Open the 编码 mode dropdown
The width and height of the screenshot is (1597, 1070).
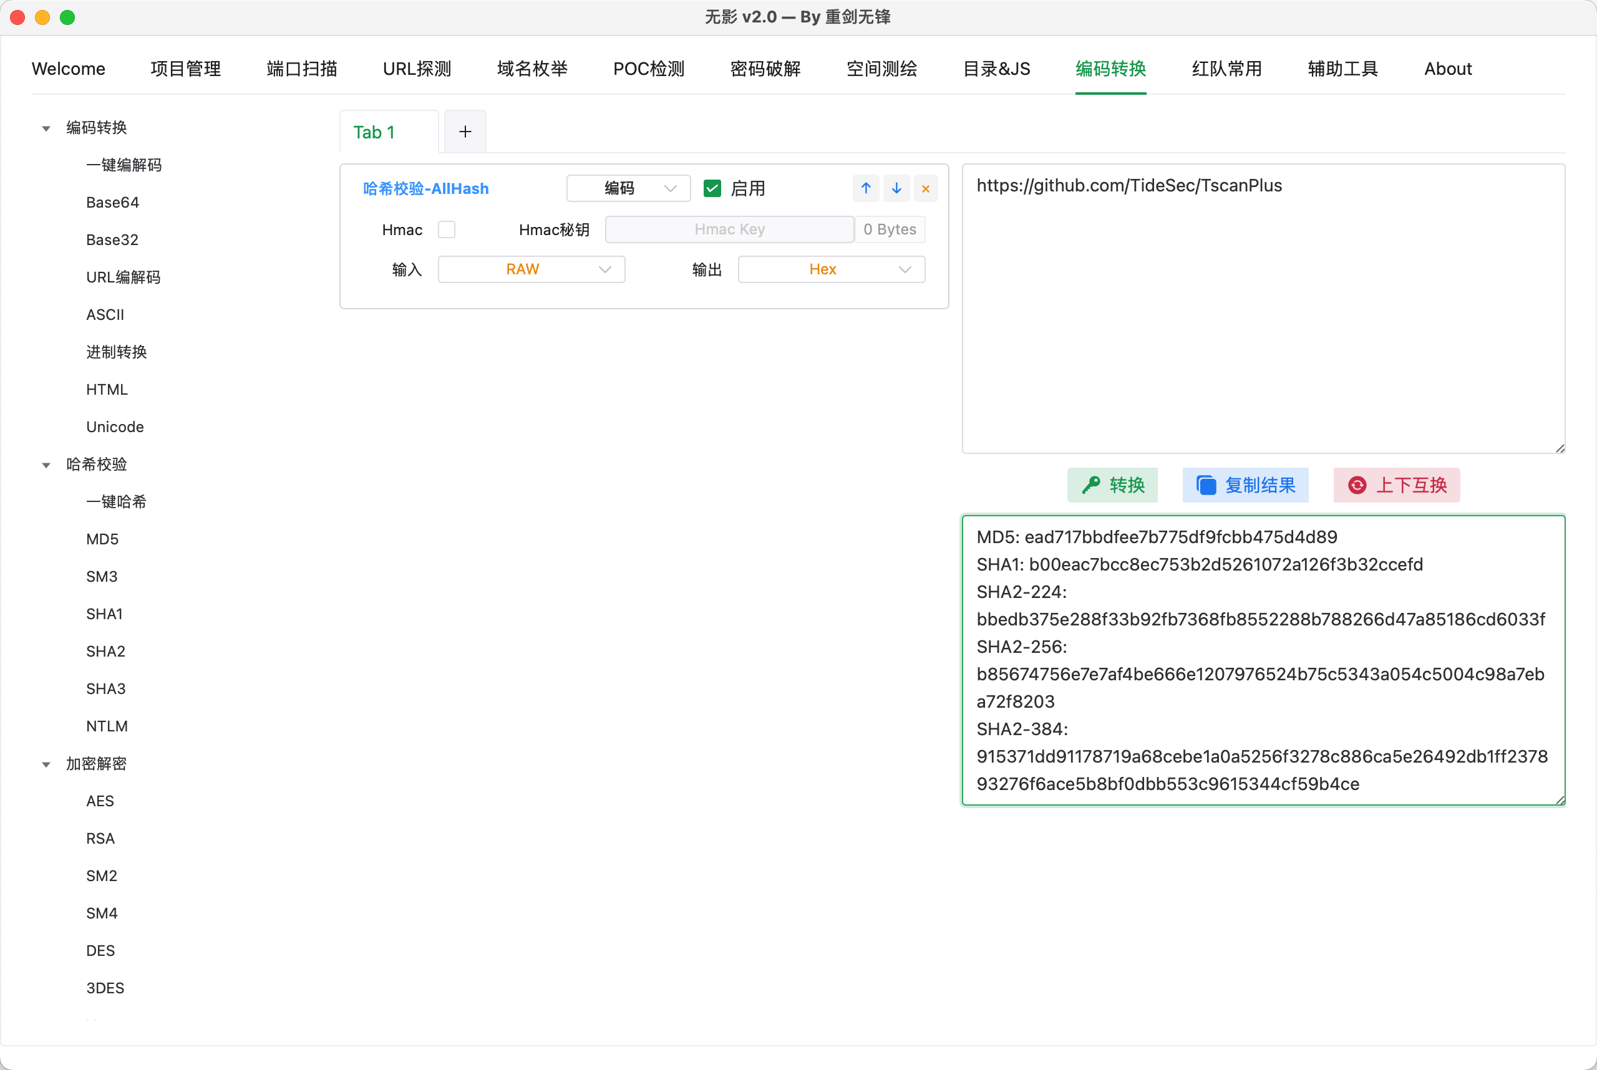coord(628,188)
